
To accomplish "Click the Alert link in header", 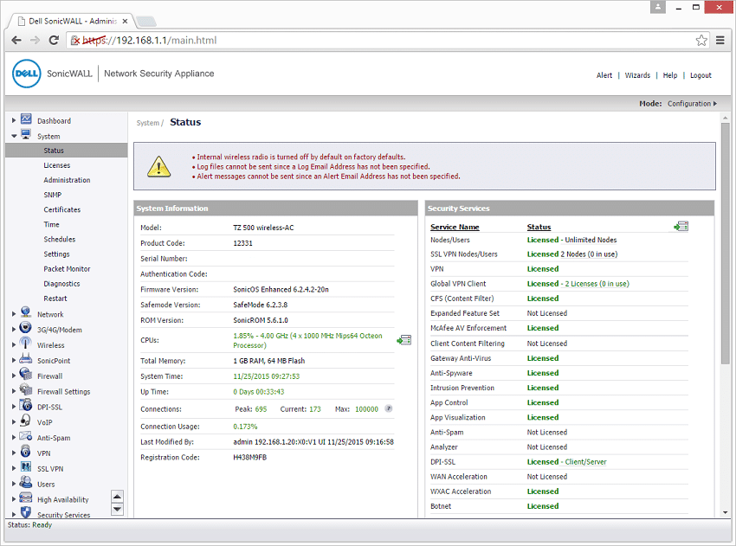I will point(604,75).
